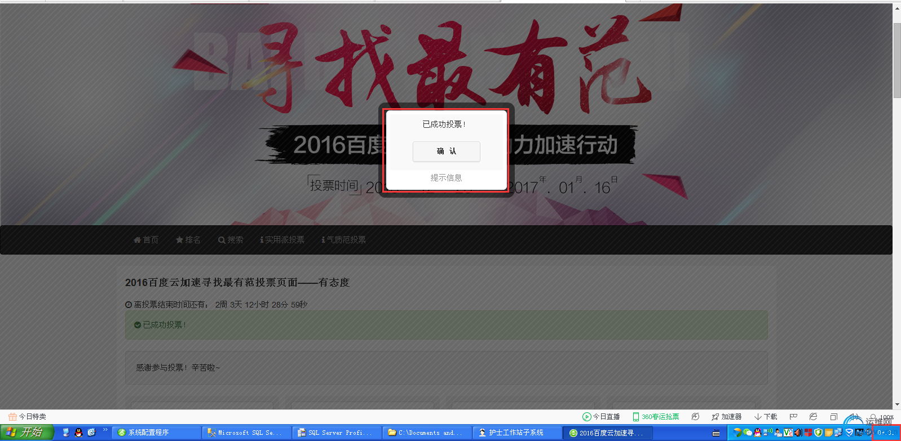The height and width of the screenshot is (441, 901).
Task: Open the QQ penguin icon in system tray
Action: click(x=757, y=433)
